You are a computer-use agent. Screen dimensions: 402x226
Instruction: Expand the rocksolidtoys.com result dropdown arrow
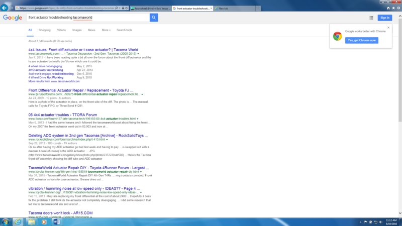tap(107, 140)
